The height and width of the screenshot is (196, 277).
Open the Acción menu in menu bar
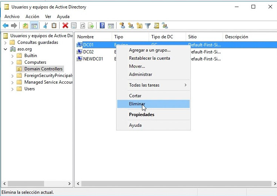pos(32,17)
